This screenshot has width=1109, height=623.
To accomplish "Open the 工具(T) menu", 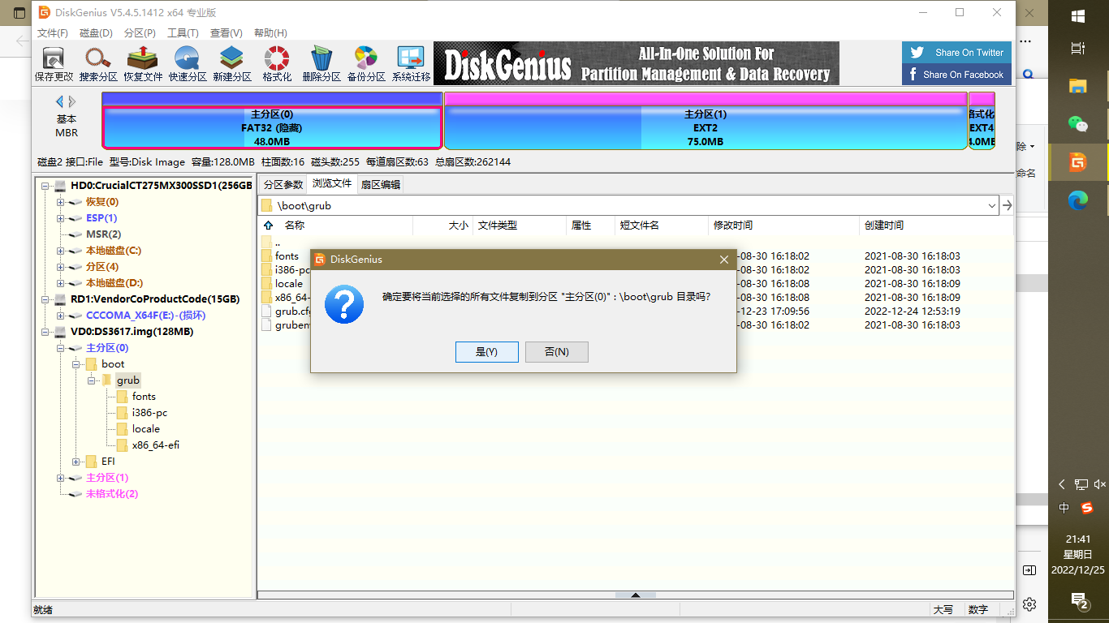I will (183, 33).
